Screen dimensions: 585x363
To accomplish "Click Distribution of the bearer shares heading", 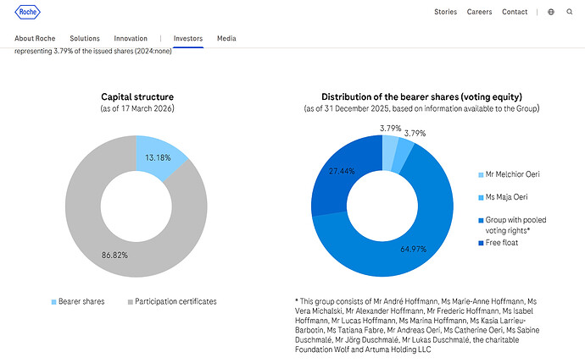I will [421, 96].
